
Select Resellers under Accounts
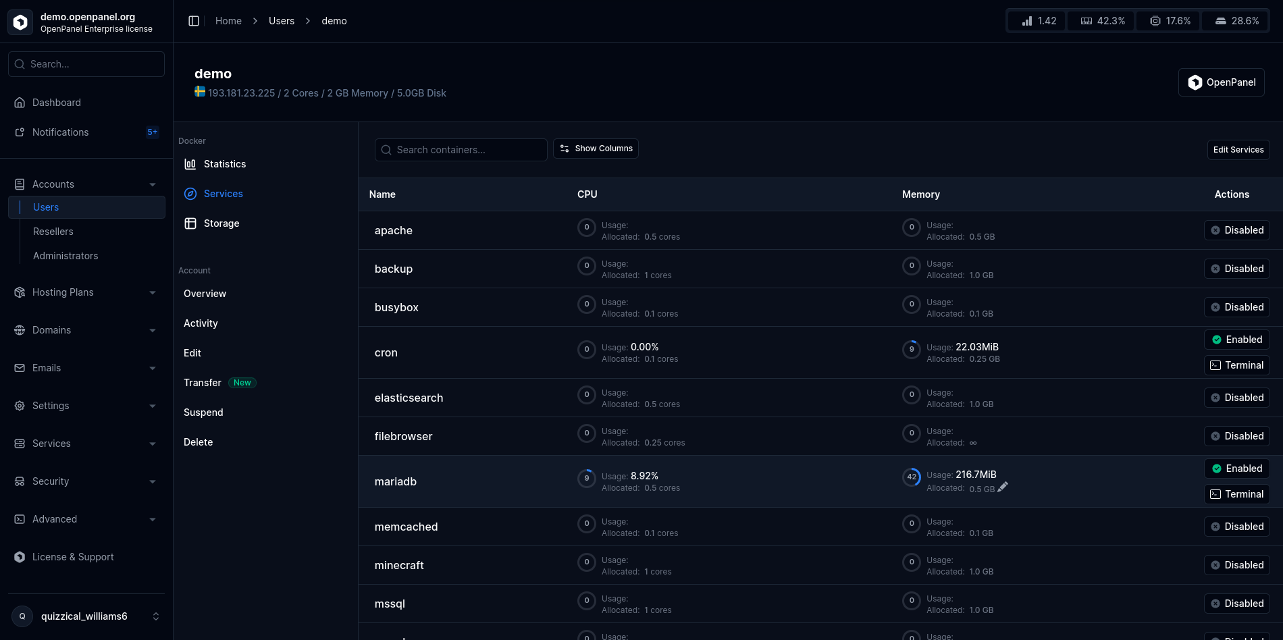53,232
